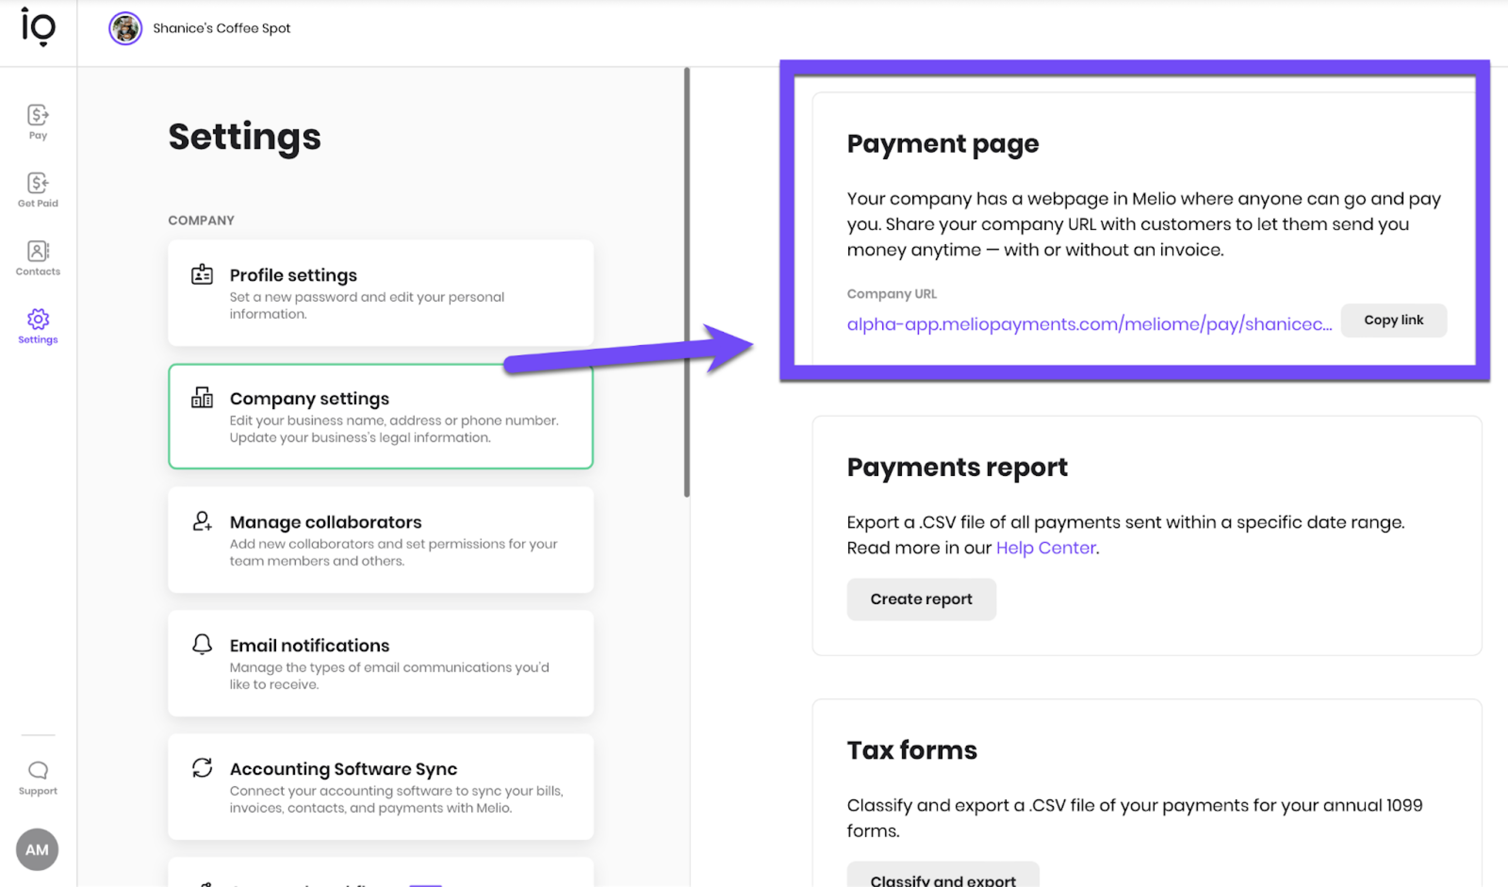
Task: Open the Help Center link
Action: [1046, 548]
